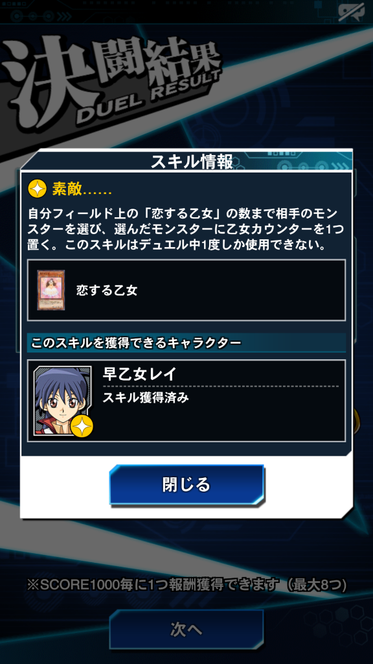Tap the 恋する乙女 card name label
The height and width of the screenshot is (664, 373).
107,290
